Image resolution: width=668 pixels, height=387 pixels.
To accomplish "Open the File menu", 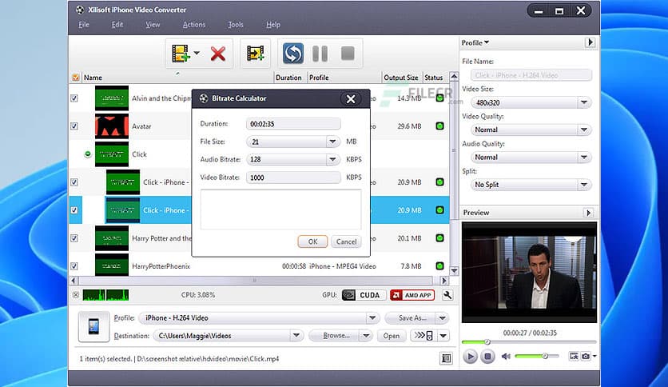I will (84, 25).
